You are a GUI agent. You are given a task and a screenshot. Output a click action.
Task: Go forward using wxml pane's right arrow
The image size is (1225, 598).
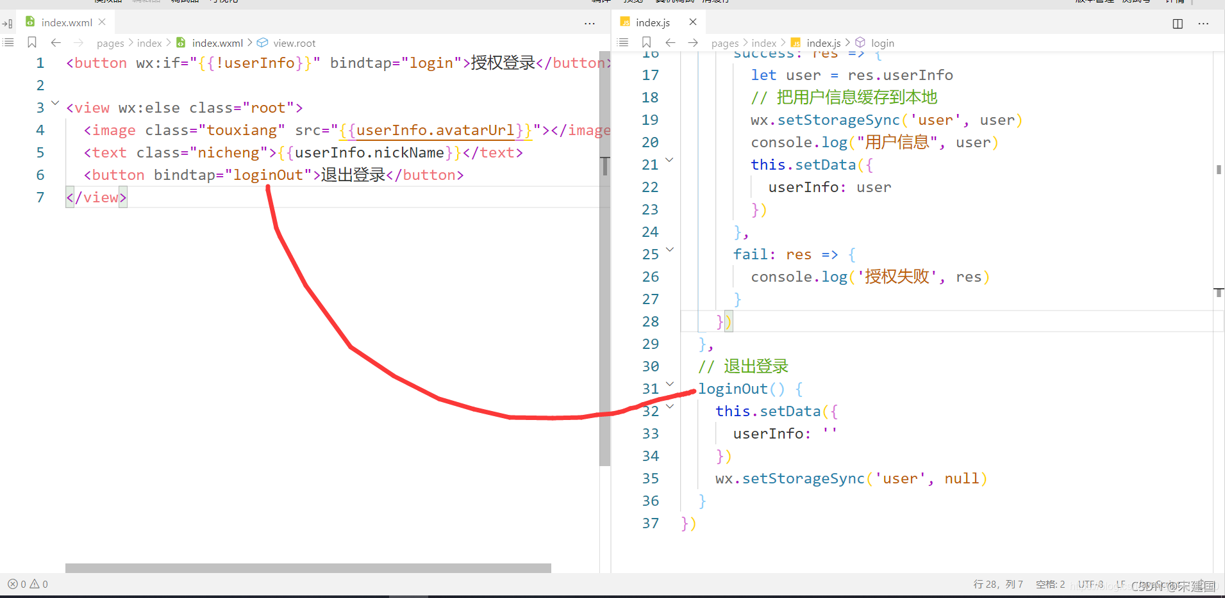pyautogui.click(x=78, y=42)
